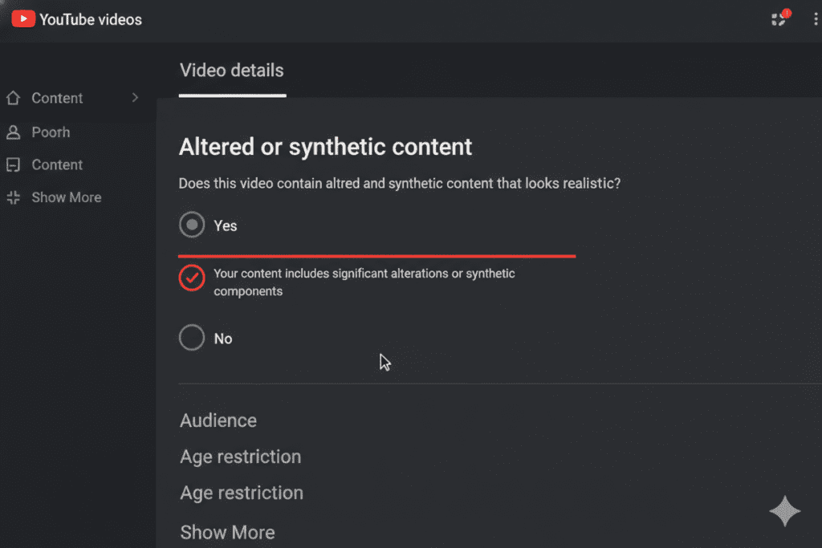Select the Yes radio button
The height and width of the screenshot is (548, 822).
pos(192,225)
